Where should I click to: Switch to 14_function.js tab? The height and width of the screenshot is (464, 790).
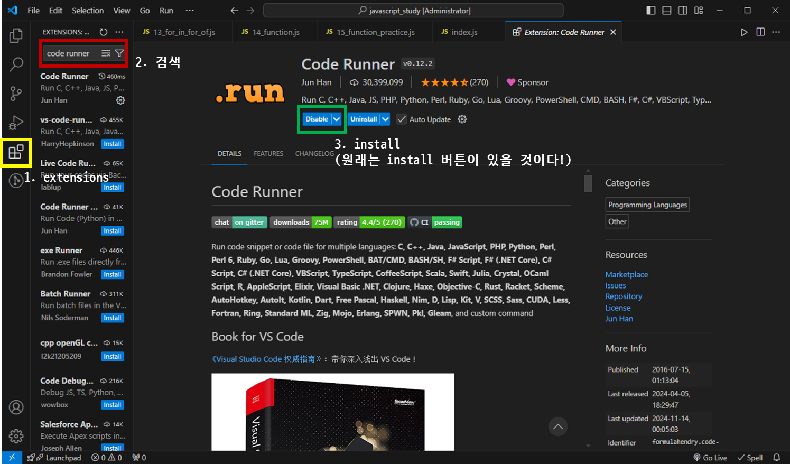click(275, 32)
